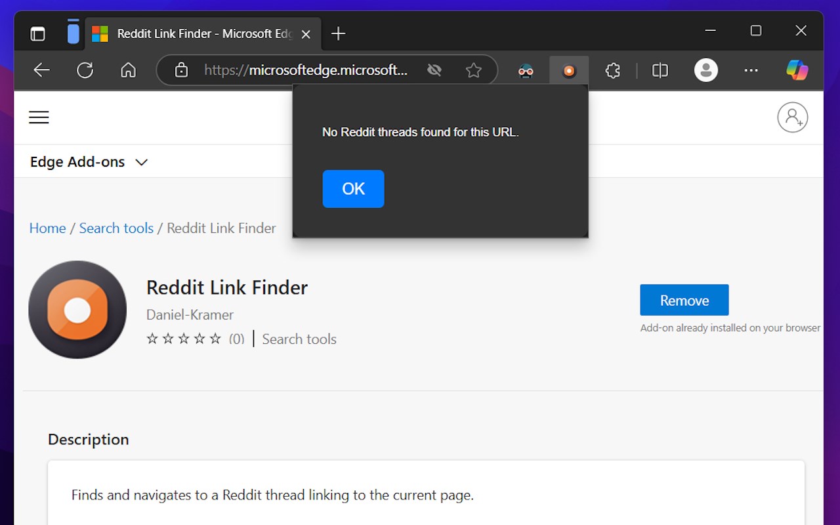
Task: Close the Reddit Link Finder tab
Action: pos(306,34)
